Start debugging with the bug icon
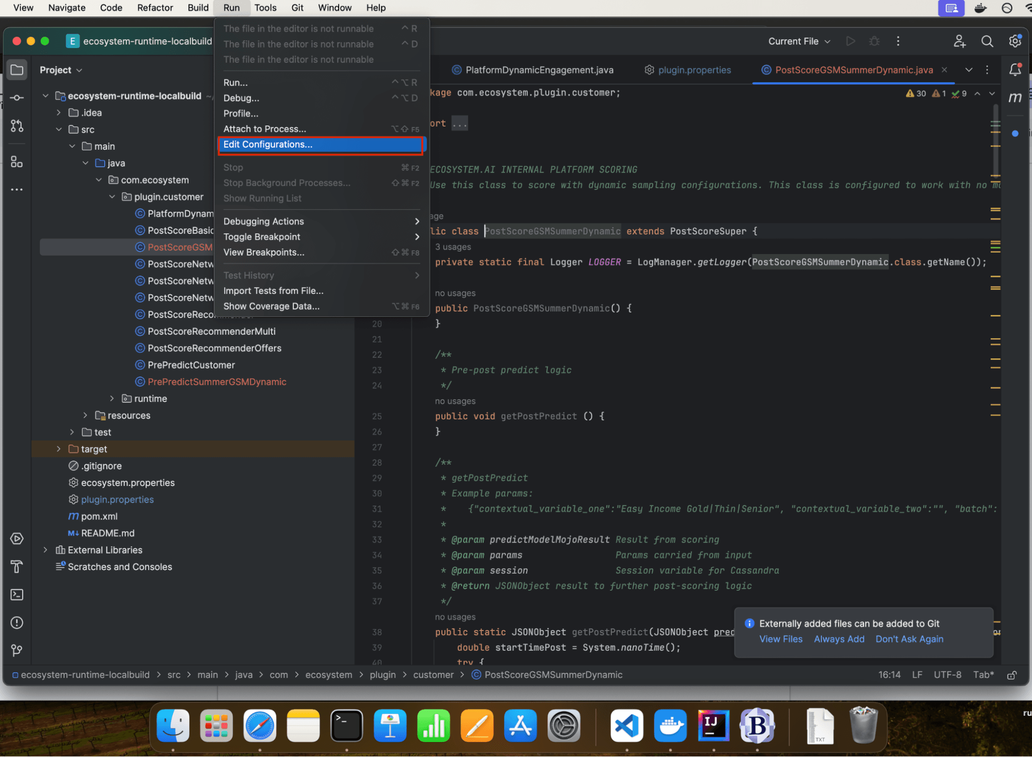The width and height of the screenshot is (1032, 757). (x=874, y=41)
